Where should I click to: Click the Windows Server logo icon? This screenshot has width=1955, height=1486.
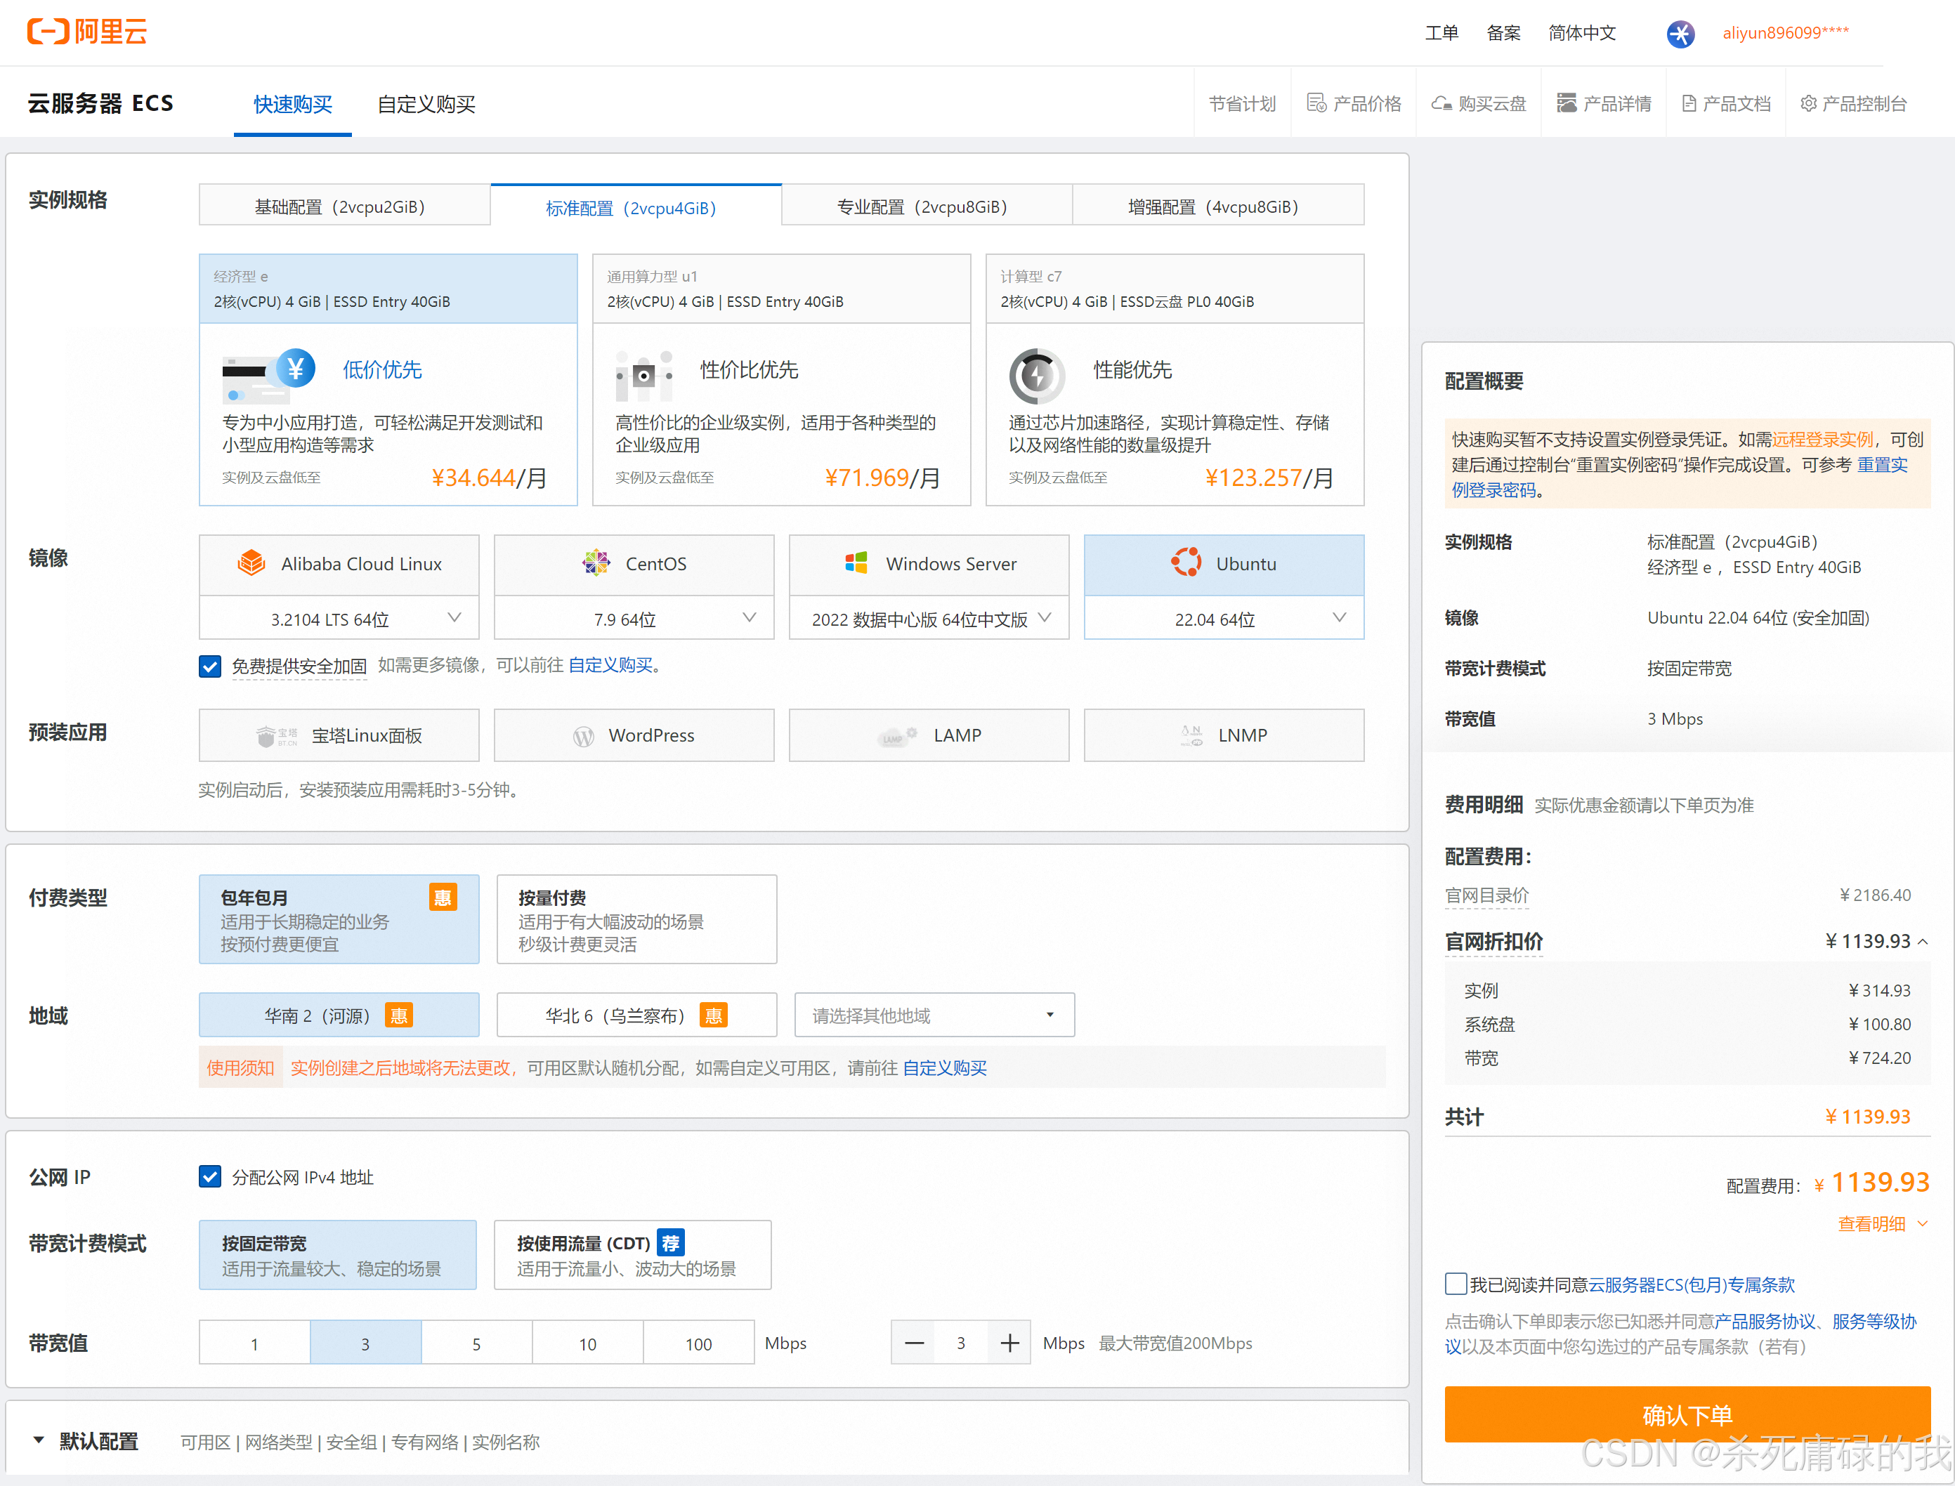point(856,563)
